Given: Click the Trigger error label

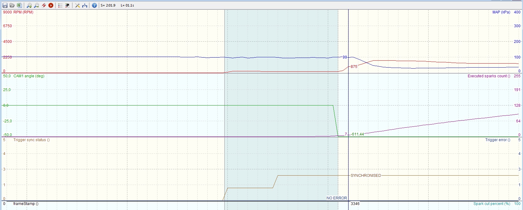Looking at the screenshot, I should (x=498, y=140).
